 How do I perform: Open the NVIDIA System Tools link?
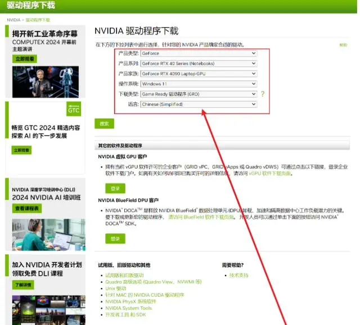pyautogui.click(x=129, y=308)
